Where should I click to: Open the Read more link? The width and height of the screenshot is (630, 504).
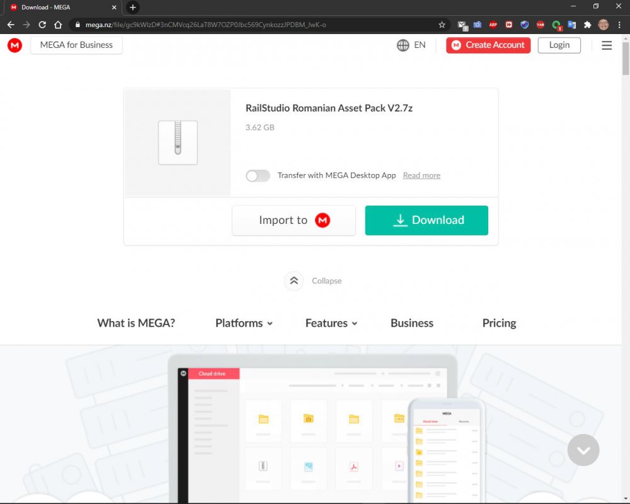[x=421, y=175]
